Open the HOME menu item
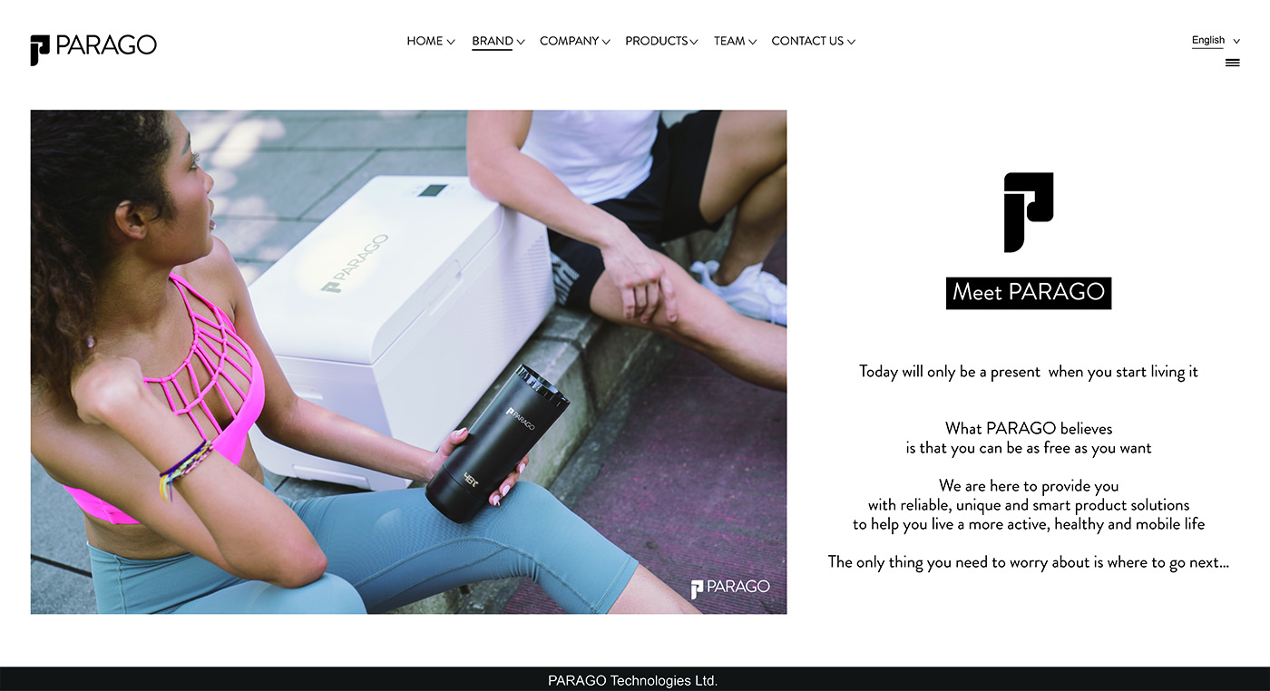This screenshot has height=691, width=1270. (425, 42)
